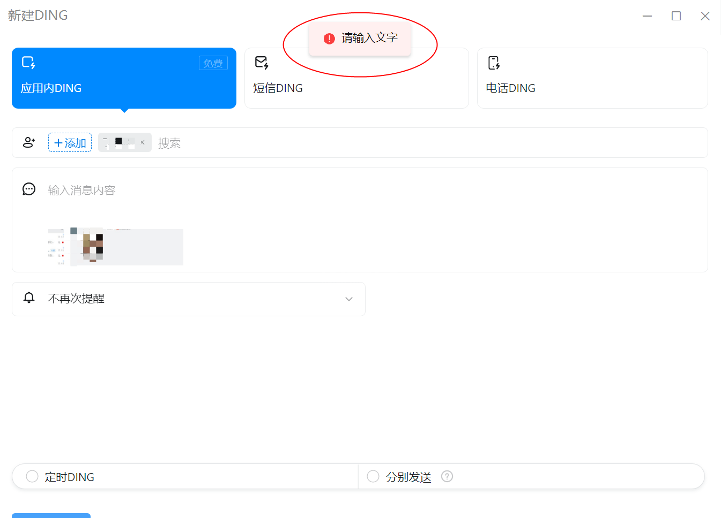Click the red warning icon in toast
Viewport: 721px width, 518px height.
329,39
